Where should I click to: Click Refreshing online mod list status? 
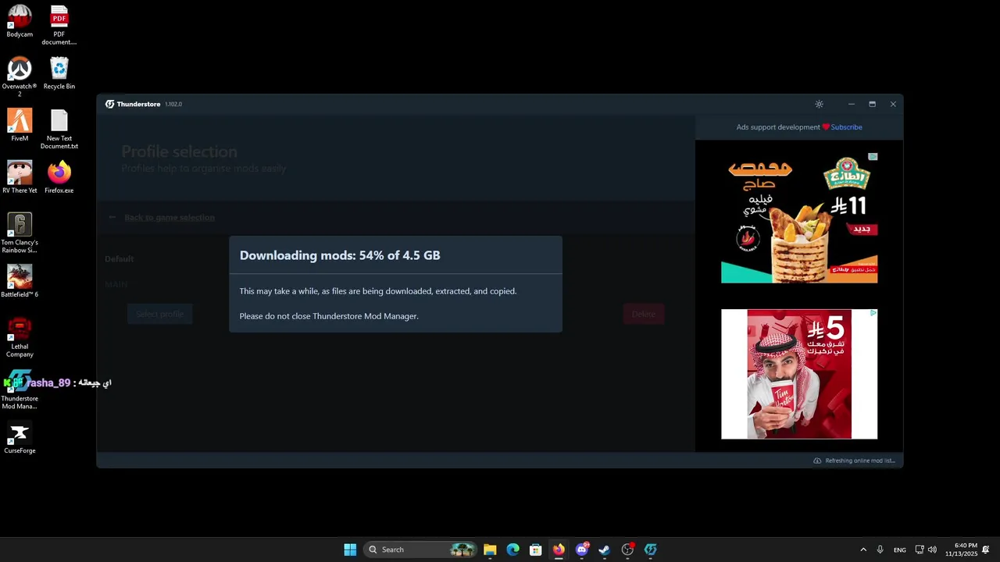pos(860,461)
